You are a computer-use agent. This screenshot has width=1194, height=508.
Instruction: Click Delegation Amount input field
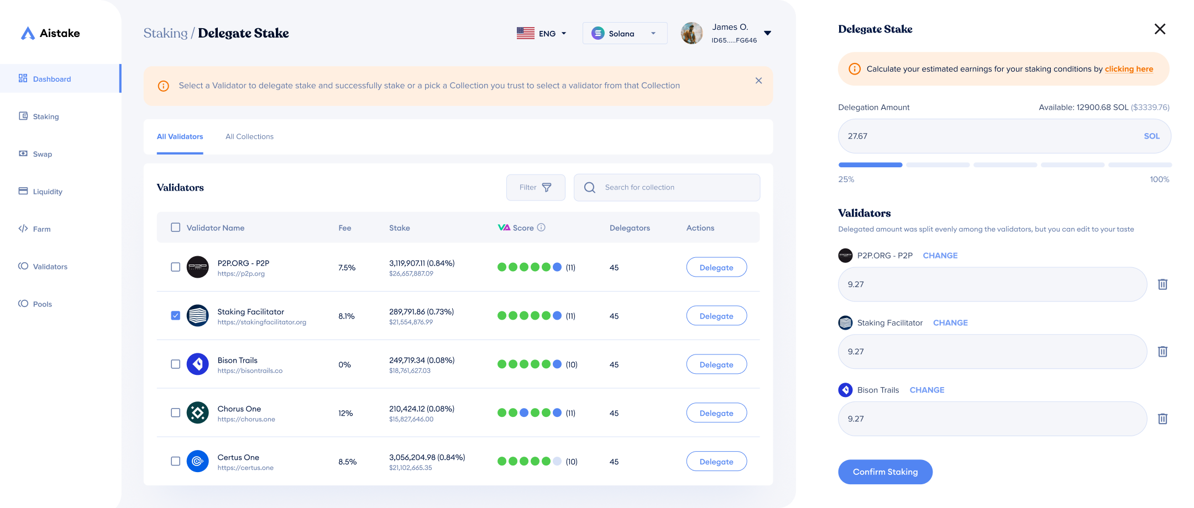pos(1004,136)
